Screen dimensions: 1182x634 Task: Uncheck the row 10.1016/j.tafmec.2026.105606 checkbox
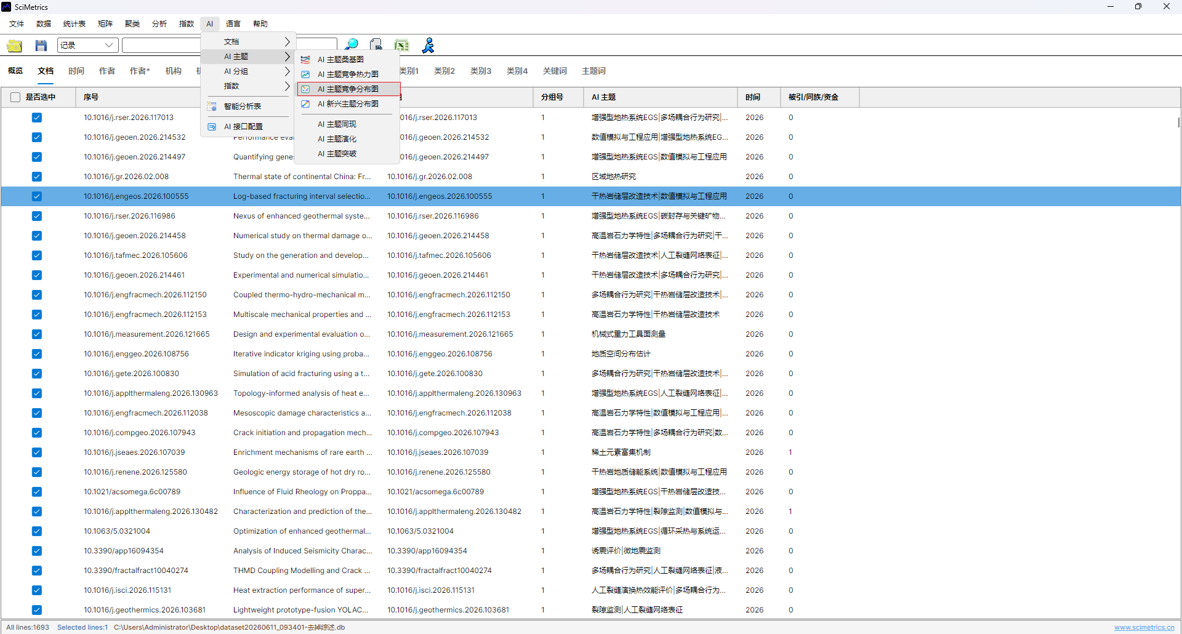pyautogui.click(x=37, y=255)
